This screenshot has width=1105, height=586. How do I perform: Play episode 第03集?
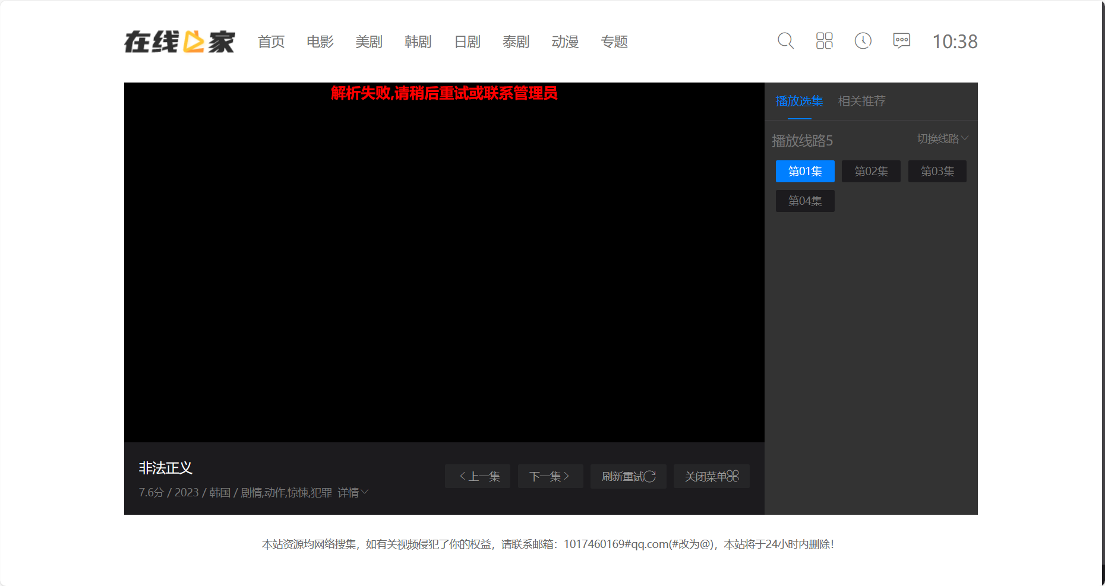coord(937,172)
